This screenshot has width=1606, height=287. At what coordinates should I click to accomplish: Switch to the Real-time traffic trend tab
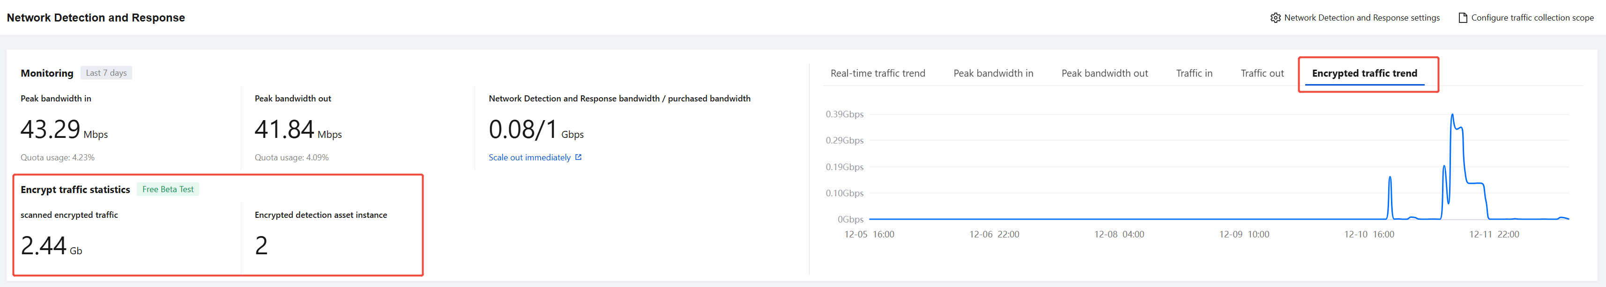(x=877, y=73)
